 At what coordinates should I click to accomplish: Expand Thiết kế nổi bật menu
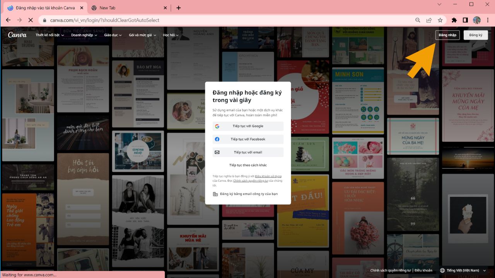[x=50, y=35]
